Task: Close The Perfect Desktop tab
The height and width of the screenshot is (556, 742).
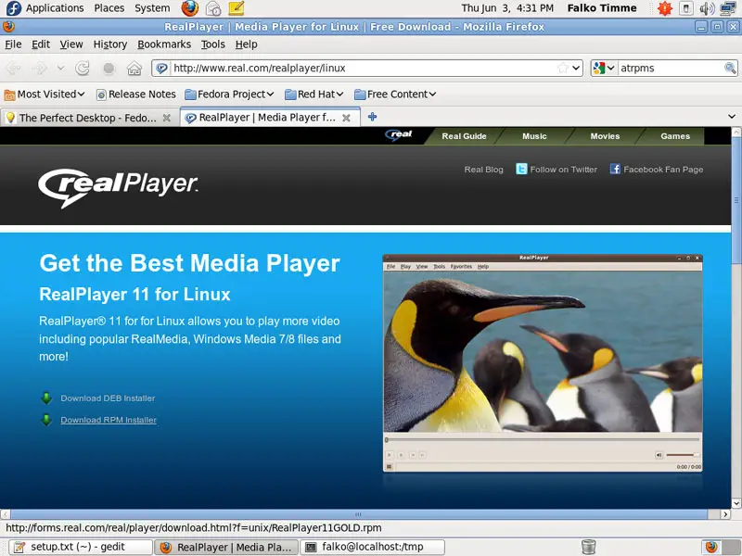Action: coord(167,118)
